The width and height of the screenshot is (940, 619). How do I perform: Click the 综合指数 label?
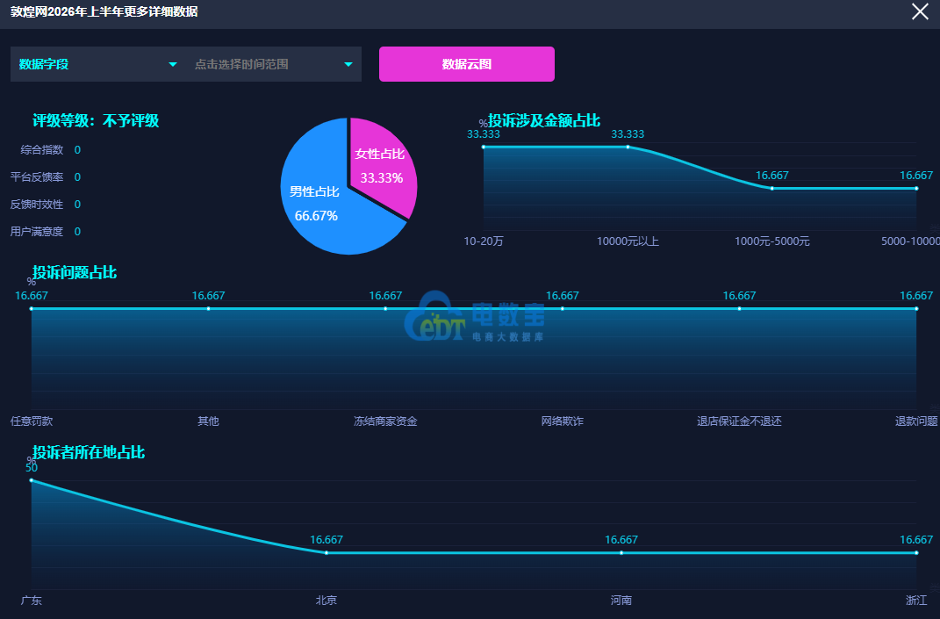pos(42,150)
